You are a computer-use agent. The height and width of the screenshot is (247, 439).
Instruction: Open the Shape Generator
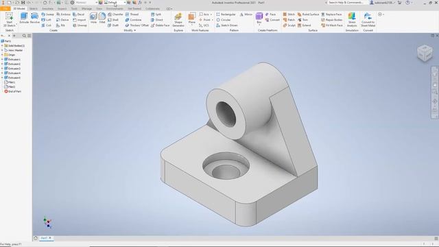pyautogui.click(x=178, y=20)
